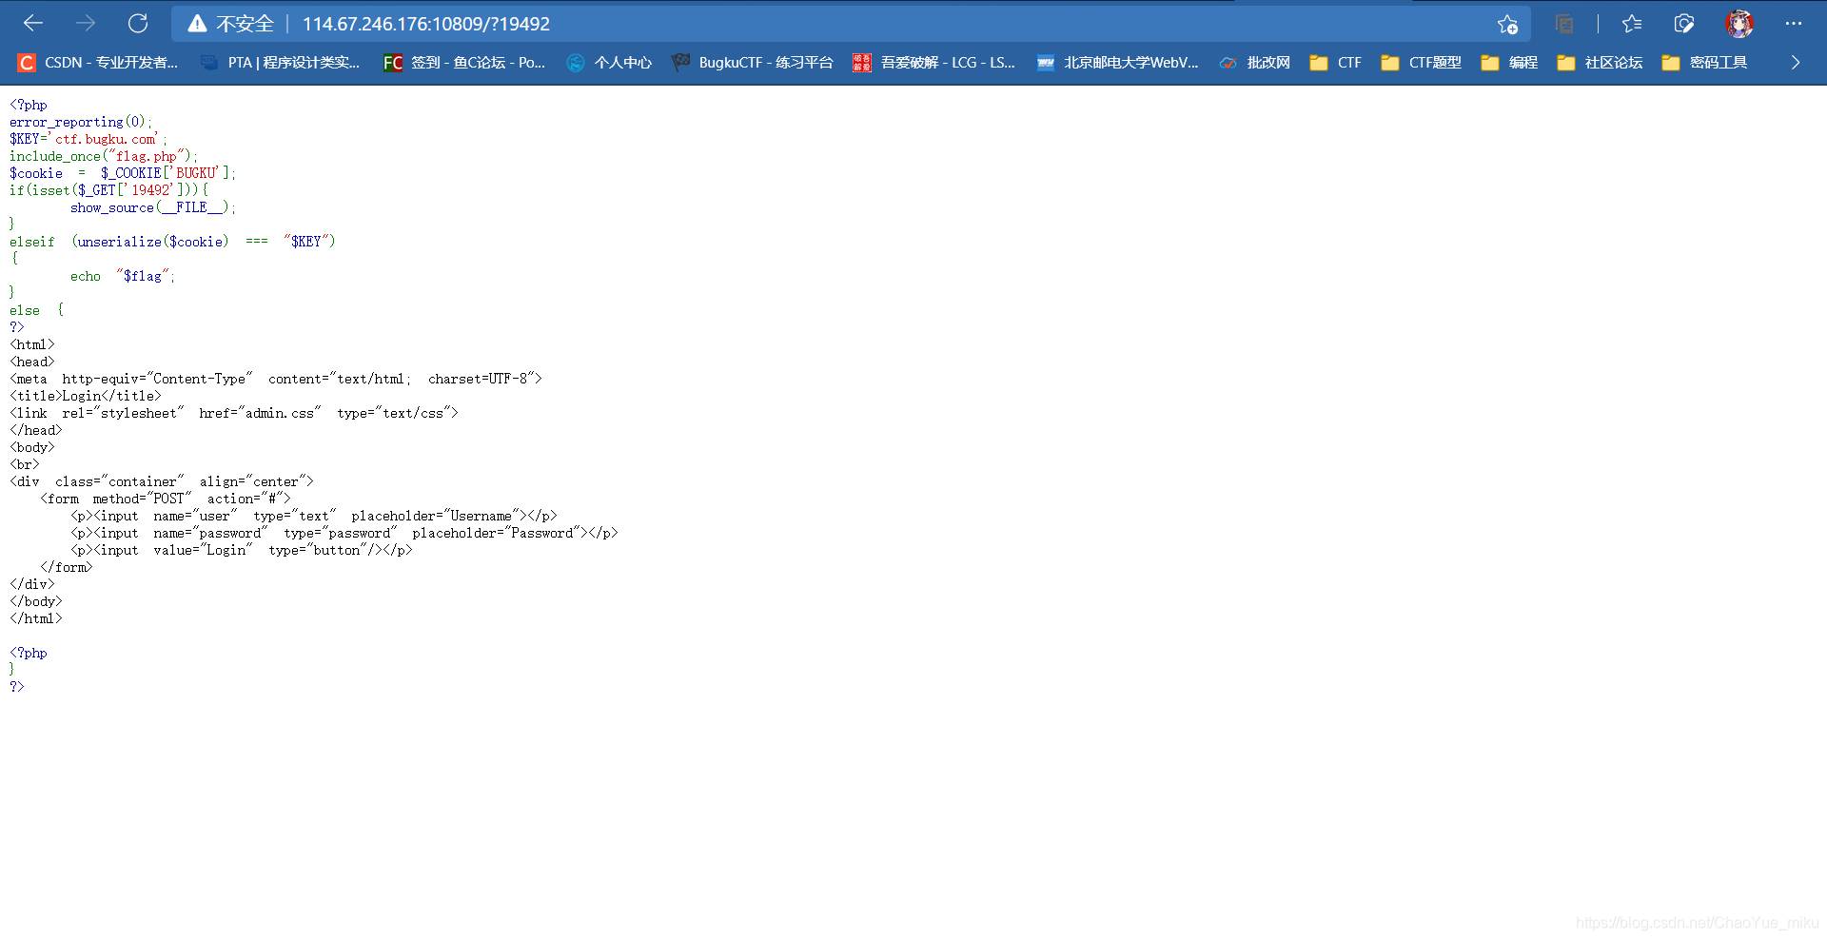Open the 编程 bookmarks folder
Image resolution: width=1827 pixels, height=940 pixels.
click(1509, 63)
